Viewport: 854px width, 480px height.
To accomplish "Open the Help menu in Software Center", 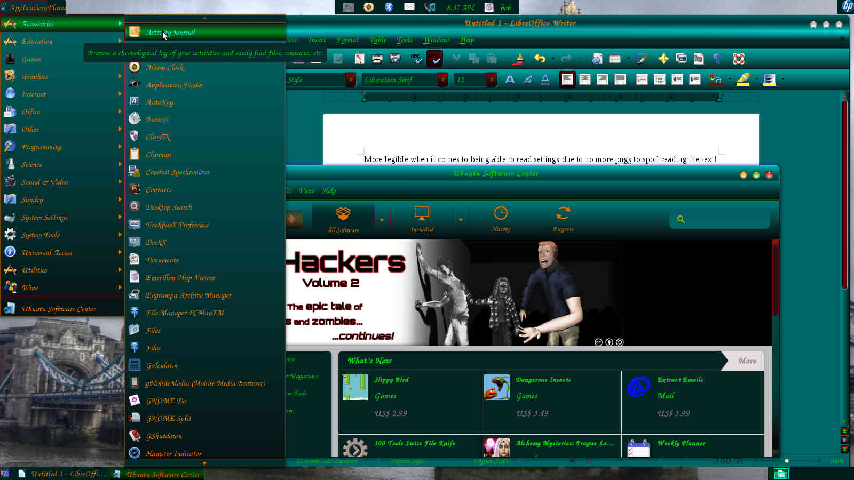I will pyautogui.click(x=329, y=190).
